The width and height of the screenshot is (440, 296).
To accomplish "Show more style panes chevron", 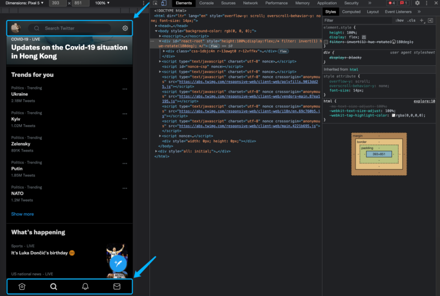I will (x=419, y=12).
